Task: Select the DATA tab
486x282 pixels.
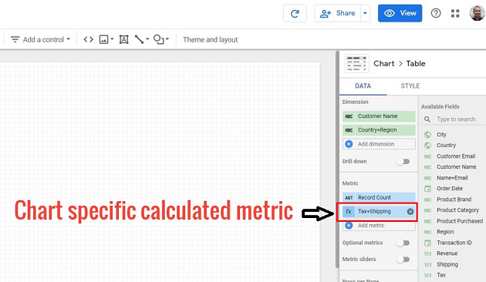Action: pos(363,86)
